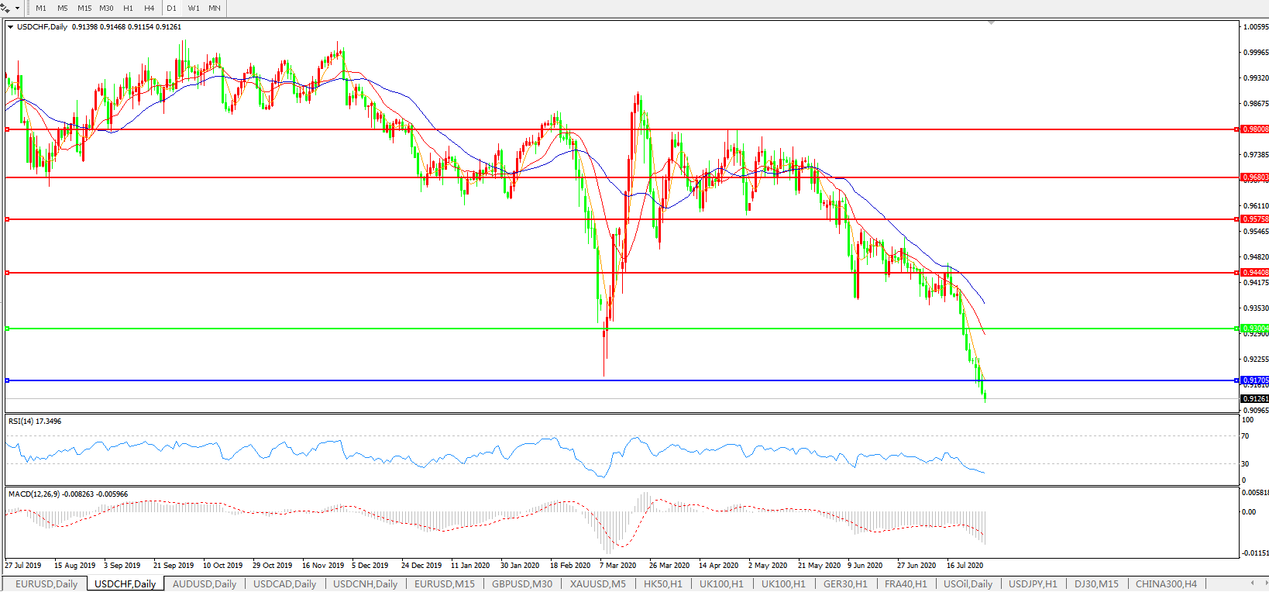Screen dimensions: 1269x592
Task: Click the blue 0.9170 line left handle
Action: point(8,380)
